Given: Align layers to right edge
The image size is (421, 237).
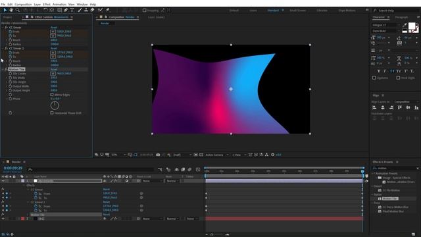Looking at the screenshot, I should click(391, 107).
